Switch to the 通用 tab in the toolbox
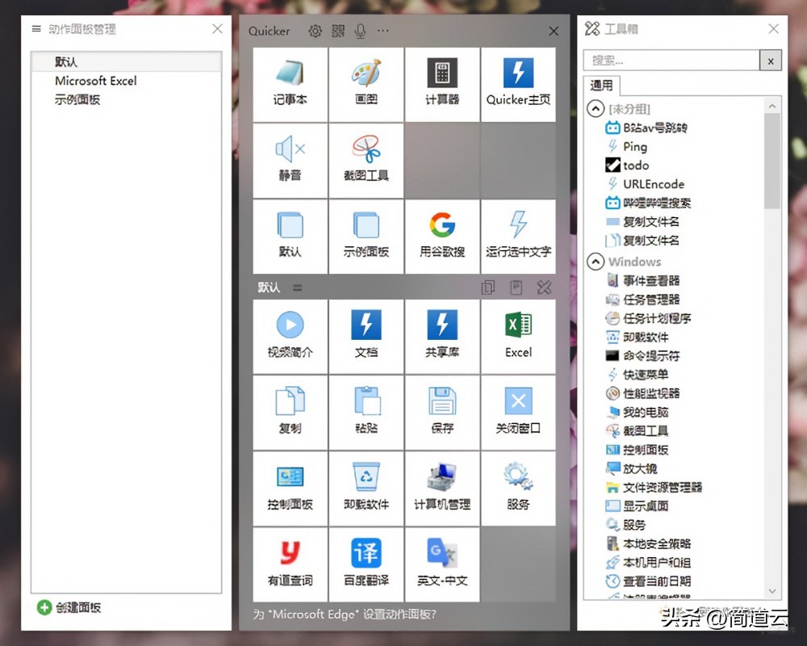Screen dimensions: 807x646 (600, 85)
